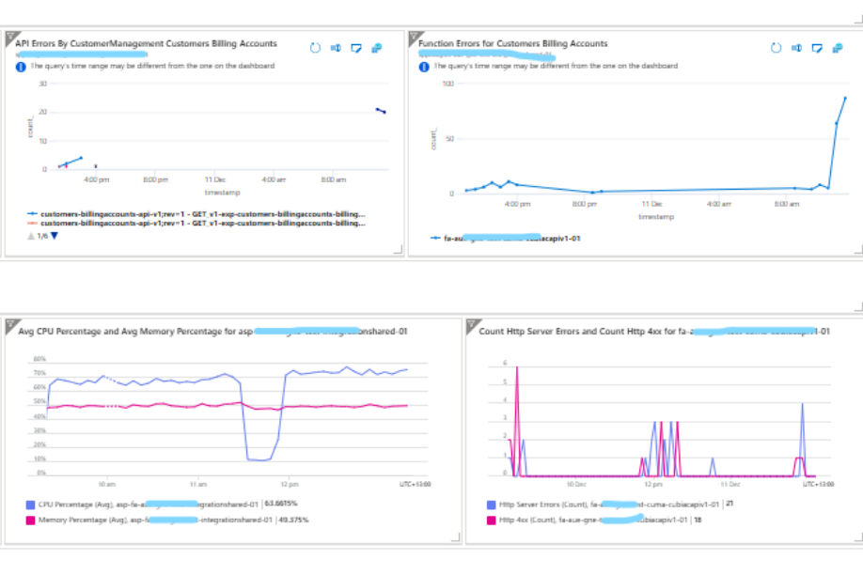Click the info icon on Function Errors time-range notice
The width and height of the screenshot is (863, 575).
[425, 66]
